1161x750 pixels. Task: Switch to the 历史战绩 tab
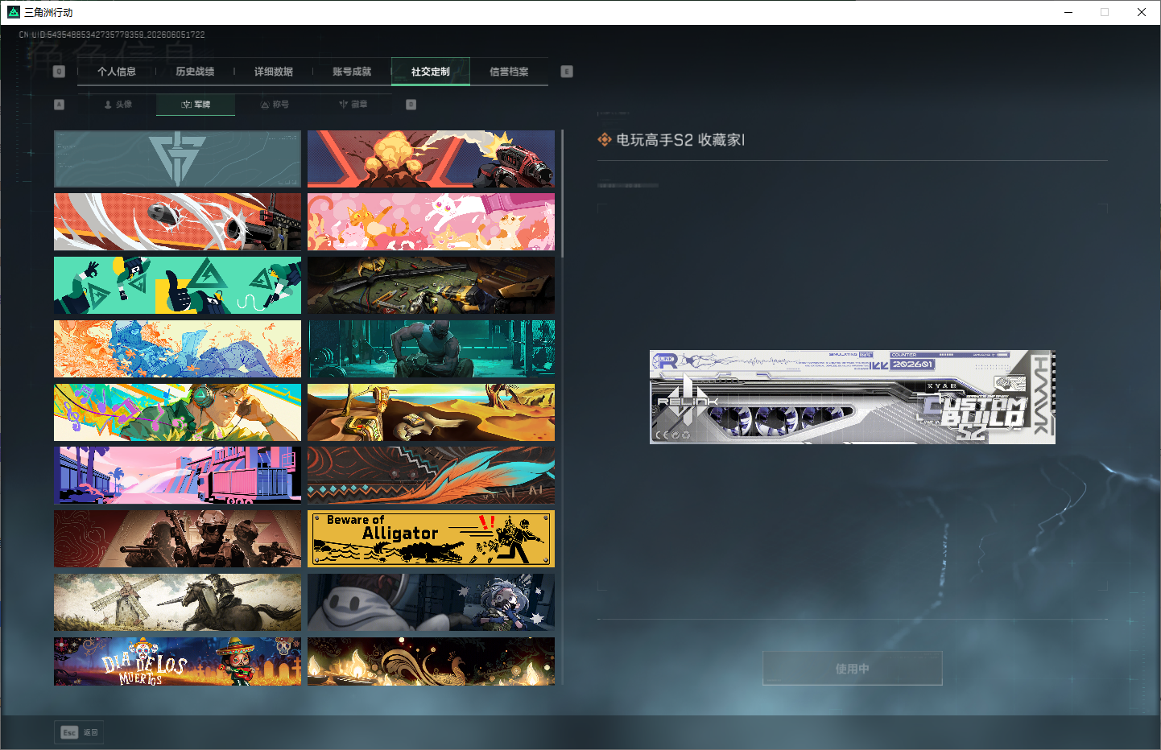point(195,72)
